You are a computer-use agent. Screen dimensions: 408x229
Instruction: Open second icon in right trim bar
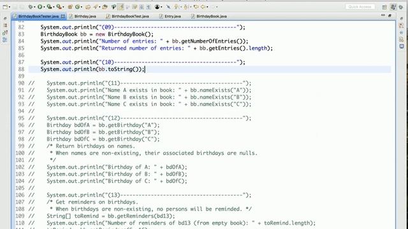[x=401, y=25]
